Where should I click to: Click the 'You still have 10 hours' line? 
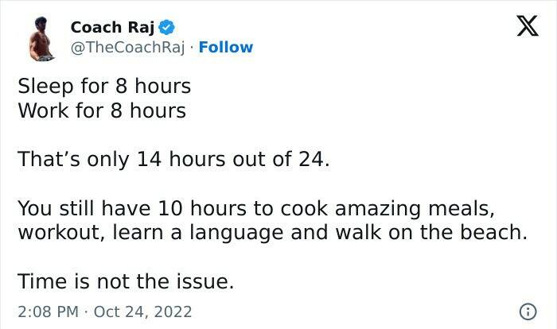click(255, 209)
